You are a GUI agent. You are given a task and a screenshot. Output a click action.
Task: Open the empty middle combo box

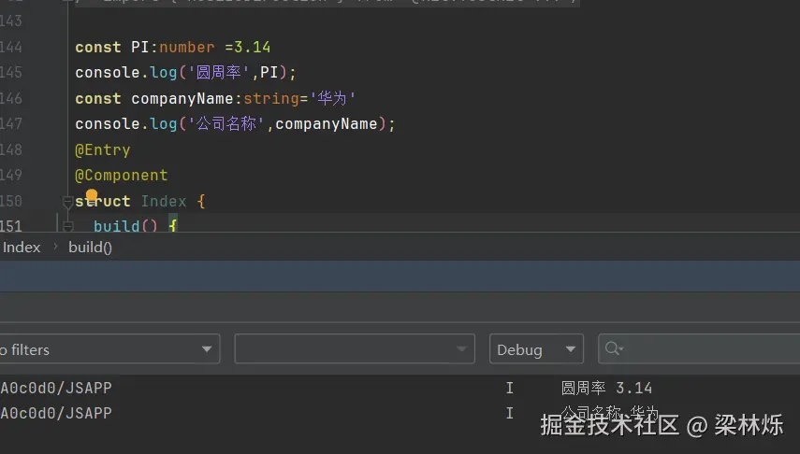(355, 349)
